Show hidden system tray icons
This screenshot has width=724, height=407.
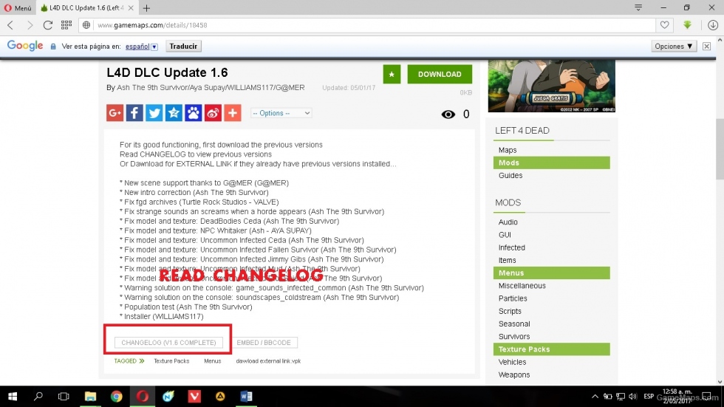595,397
